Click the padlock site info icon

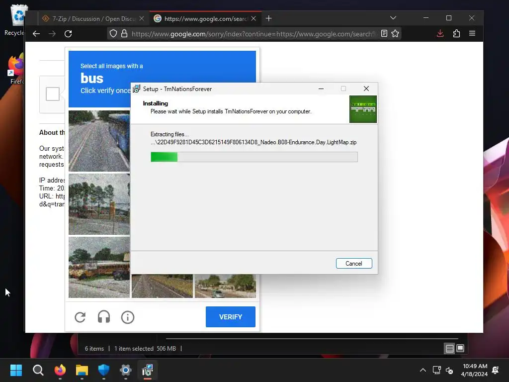[124, 33]
